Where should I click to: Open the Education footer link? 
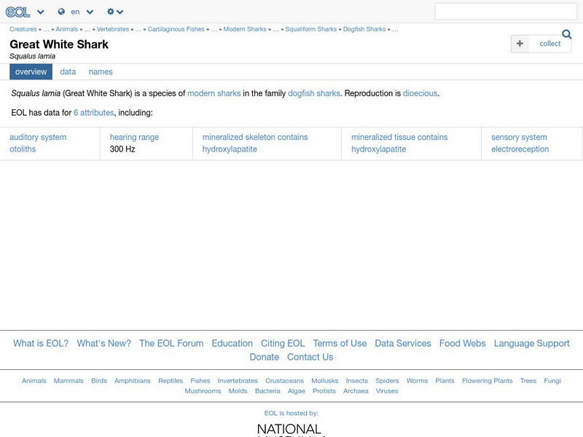232,343
